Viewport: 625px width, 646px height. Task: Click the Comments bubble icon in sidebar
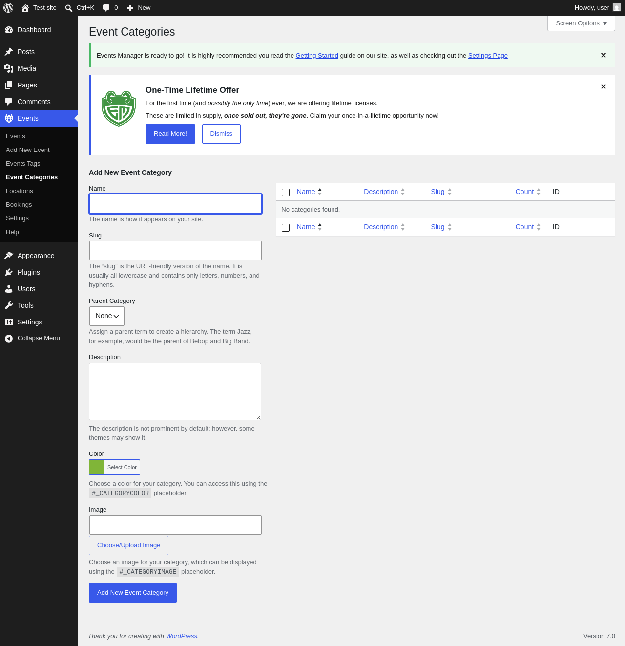(x=9, y=102)
